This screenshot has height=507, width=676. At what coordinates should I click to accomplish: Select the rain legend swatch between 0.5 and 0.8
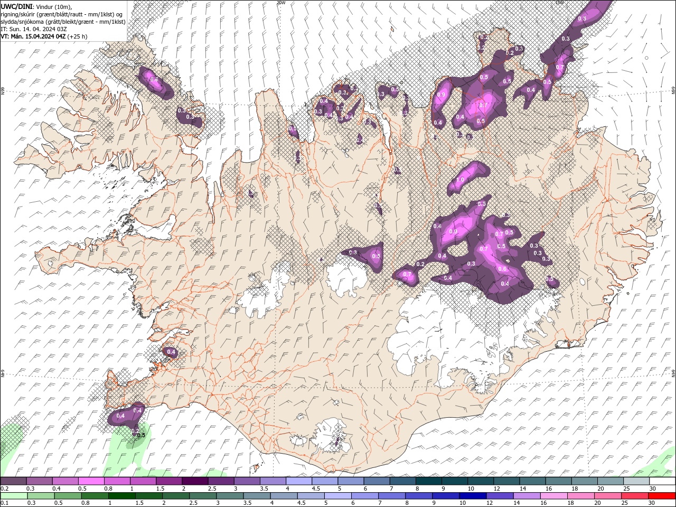pos(68,496)
